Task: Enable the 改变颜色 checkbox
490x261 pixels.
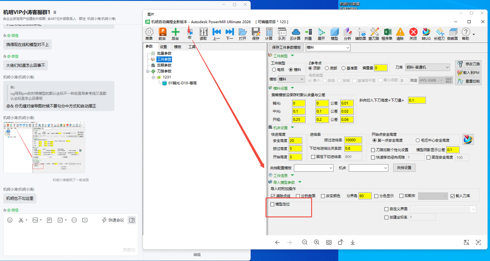Action: (323, 196)
